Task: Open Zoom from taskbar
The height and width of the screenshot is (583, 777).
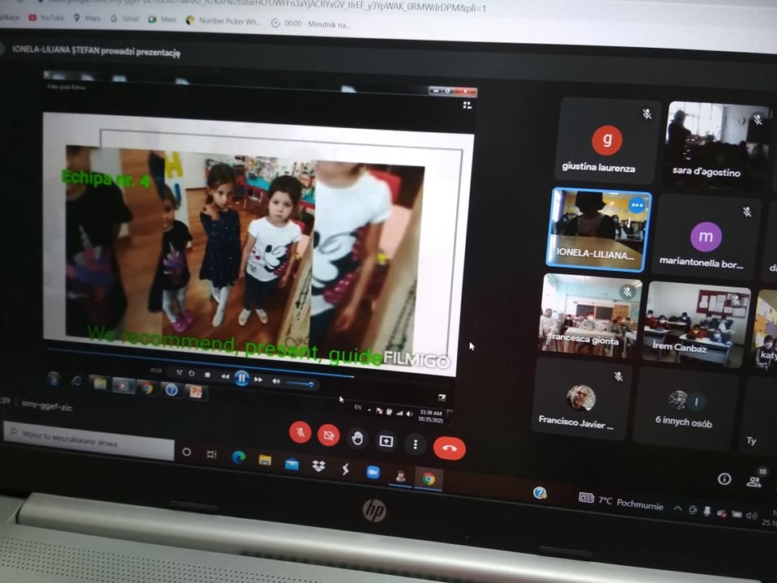Action: click(373, 473)
